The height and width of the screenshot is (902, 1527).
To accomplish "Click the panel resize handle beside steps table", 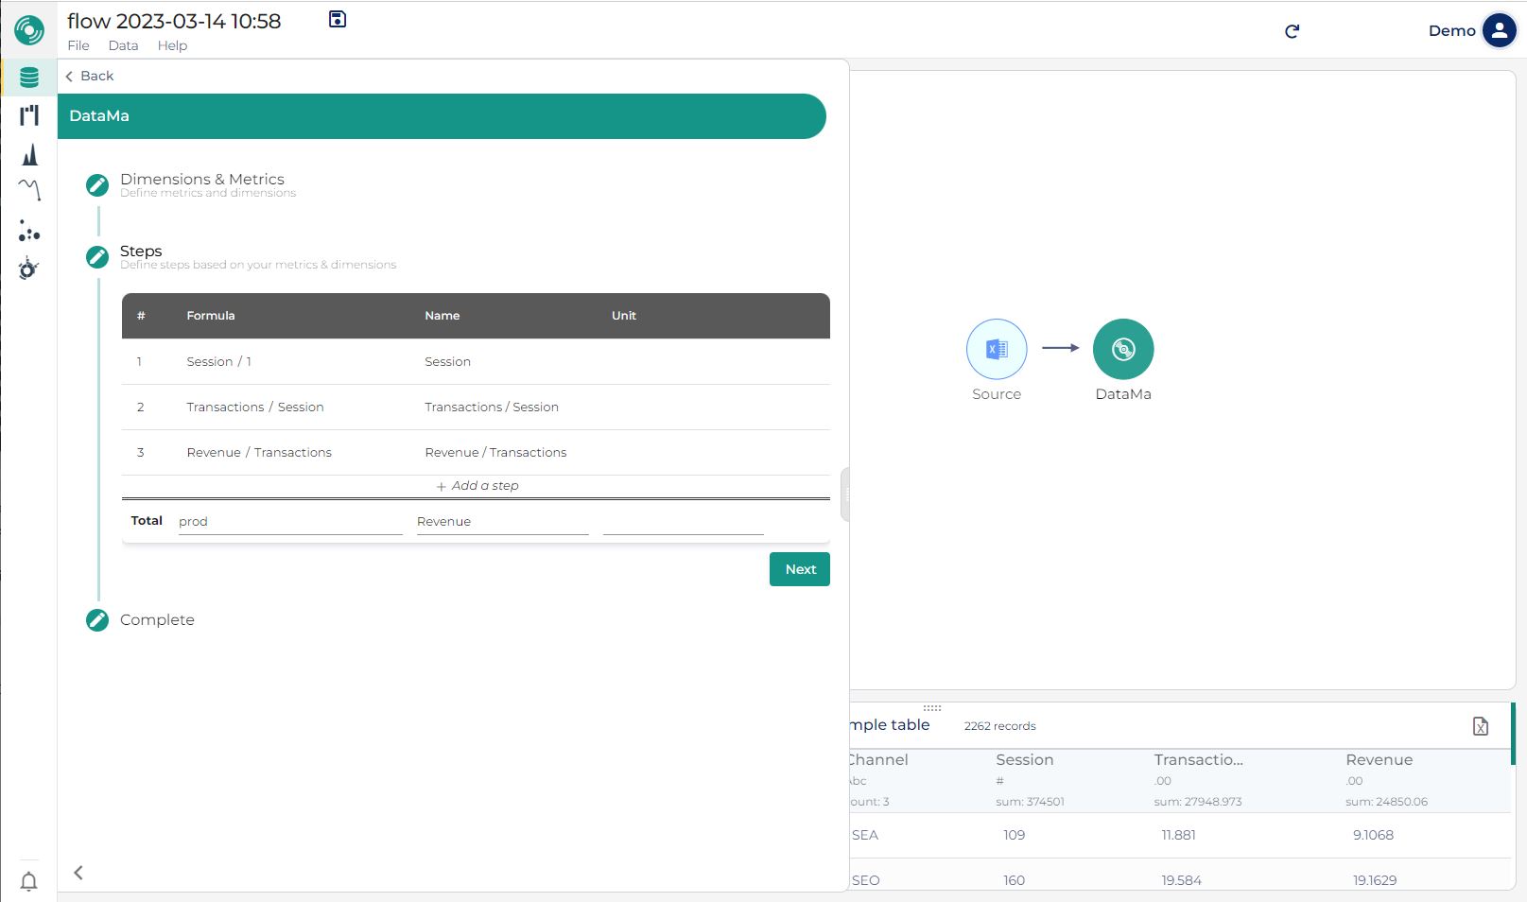I will click(845, 494).
